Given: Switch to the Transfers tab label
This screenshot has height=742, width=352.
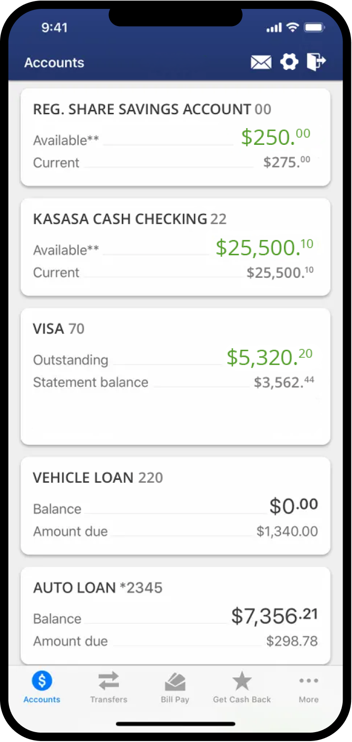Looking at the screenshot, I should coord(108,700).
